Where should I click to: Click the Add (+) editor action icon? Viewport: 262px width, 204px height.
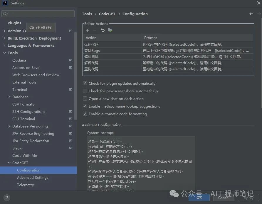(x=87, y=30)
